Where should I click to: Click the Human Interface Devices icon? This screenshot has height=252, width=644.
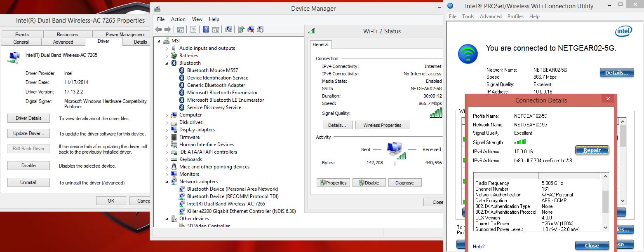pos(174,145)
